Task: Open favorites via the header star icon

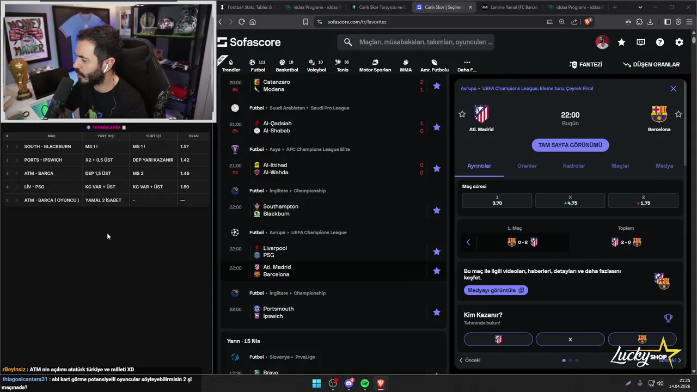Action: coord(621,42)
